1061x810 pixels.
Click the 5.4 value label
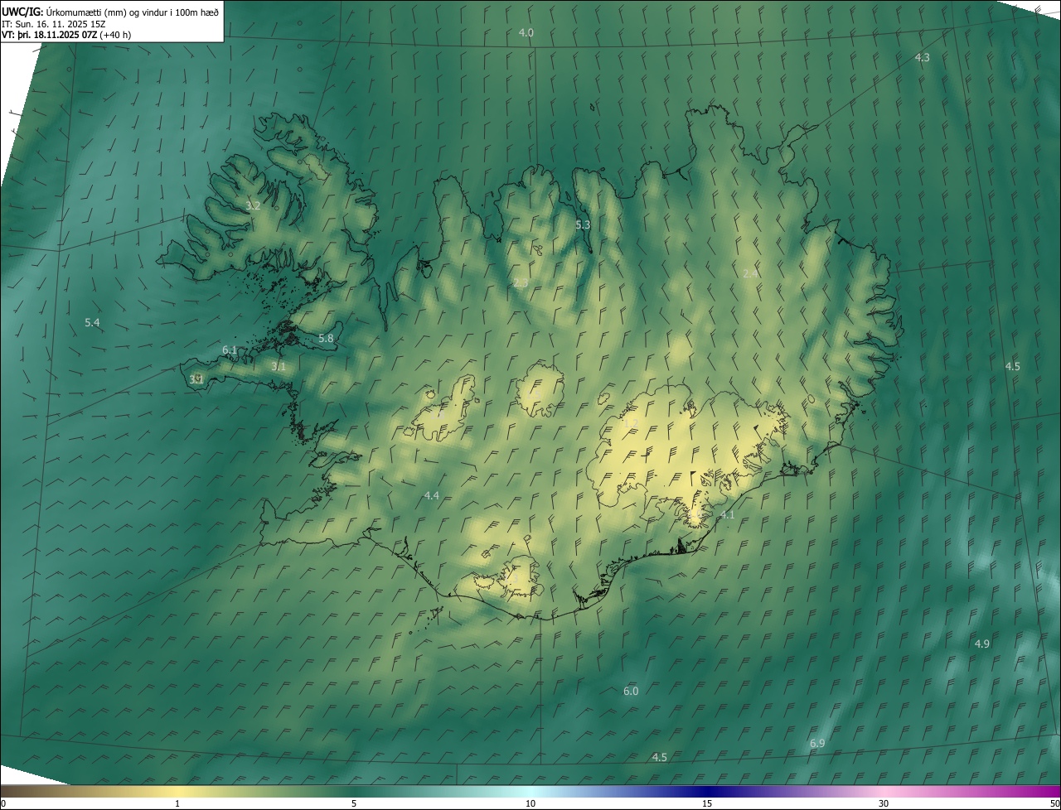pyautogui.click(x=92, y=321)
